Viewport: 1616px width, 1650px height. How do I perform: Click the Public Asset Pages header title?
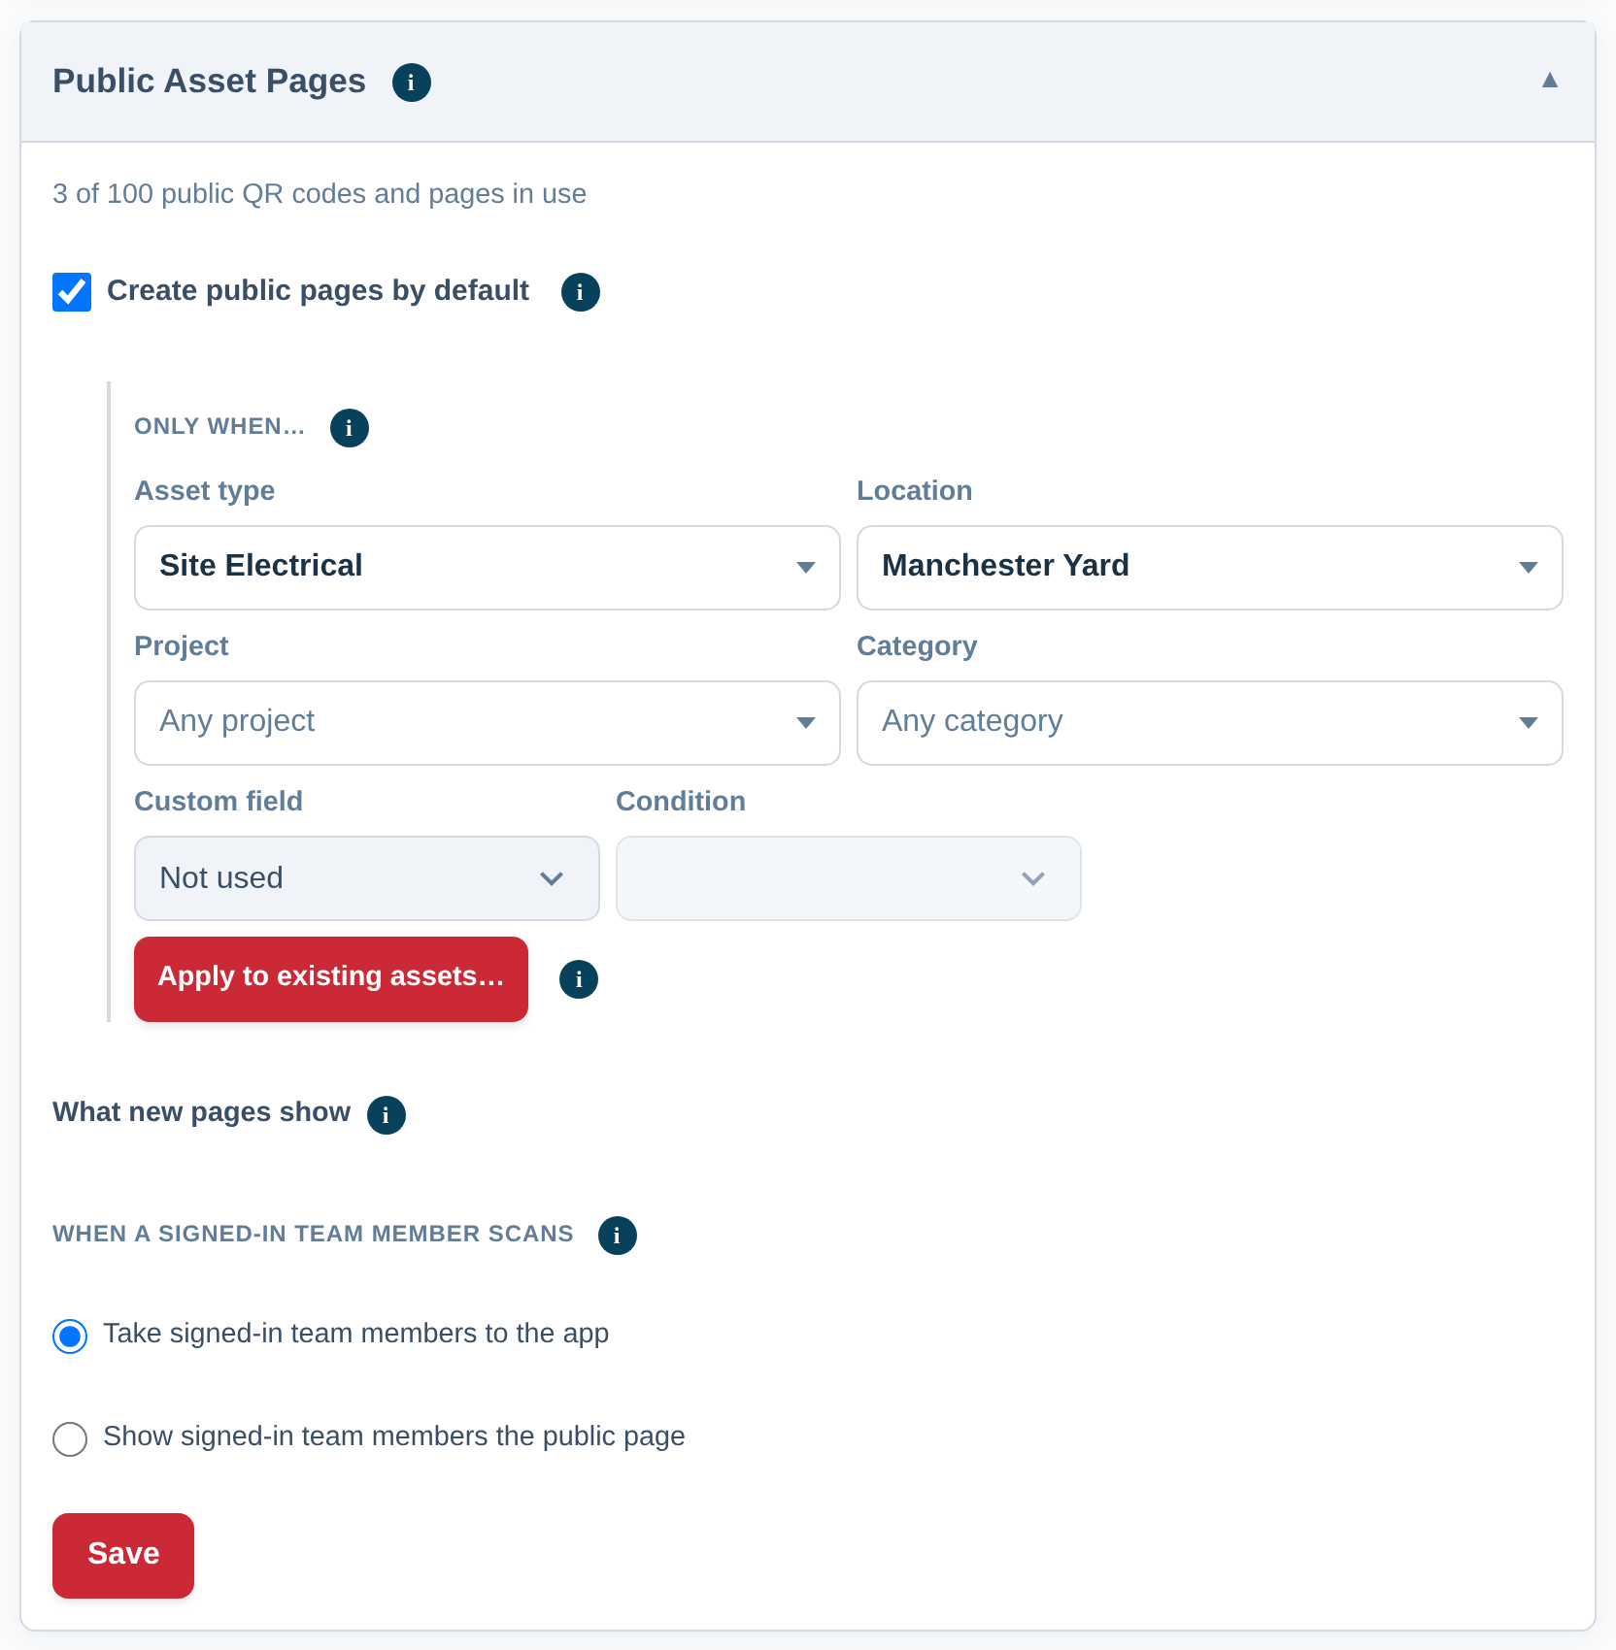(209, 82)
